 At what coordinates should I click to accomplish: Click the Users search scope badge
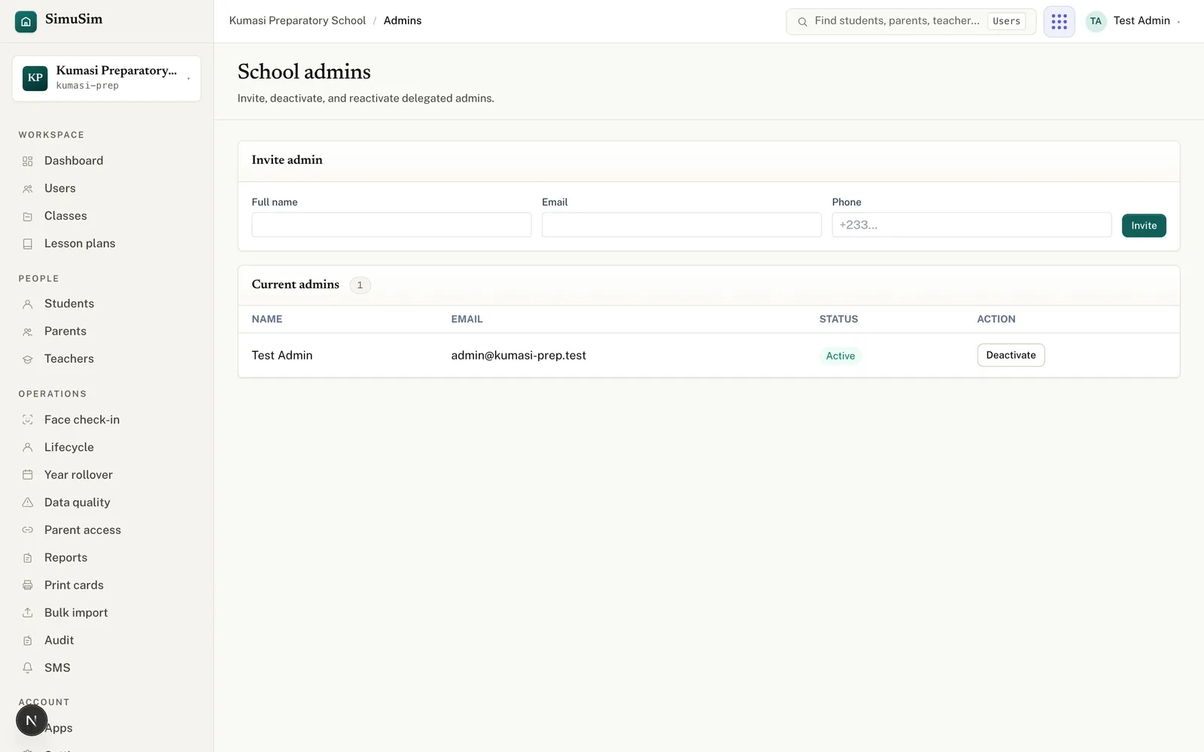coord(1006,21)
